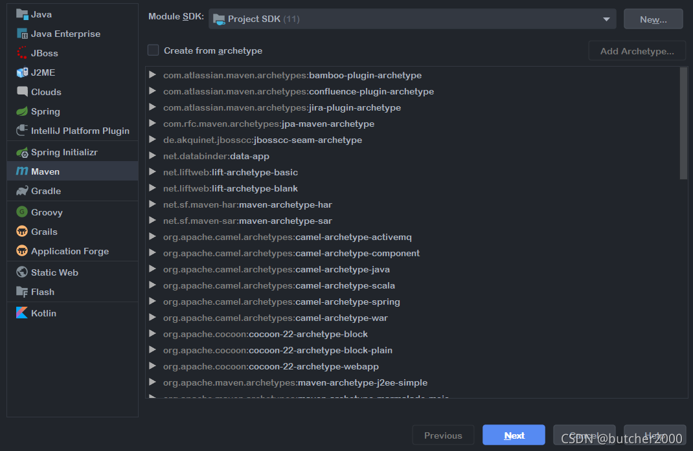Click the Cancel button
693x451 pixels.
point(584,435)
